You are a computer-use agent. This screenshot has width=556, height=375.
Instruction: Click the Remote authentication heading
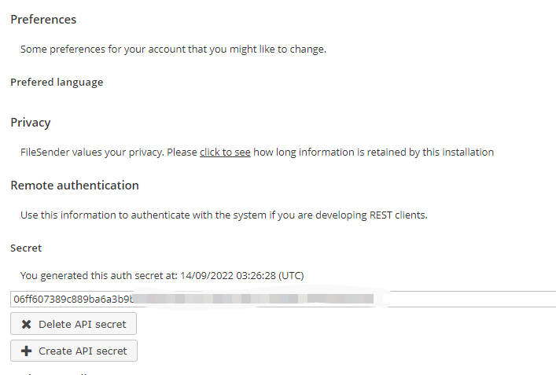(75, 186)
